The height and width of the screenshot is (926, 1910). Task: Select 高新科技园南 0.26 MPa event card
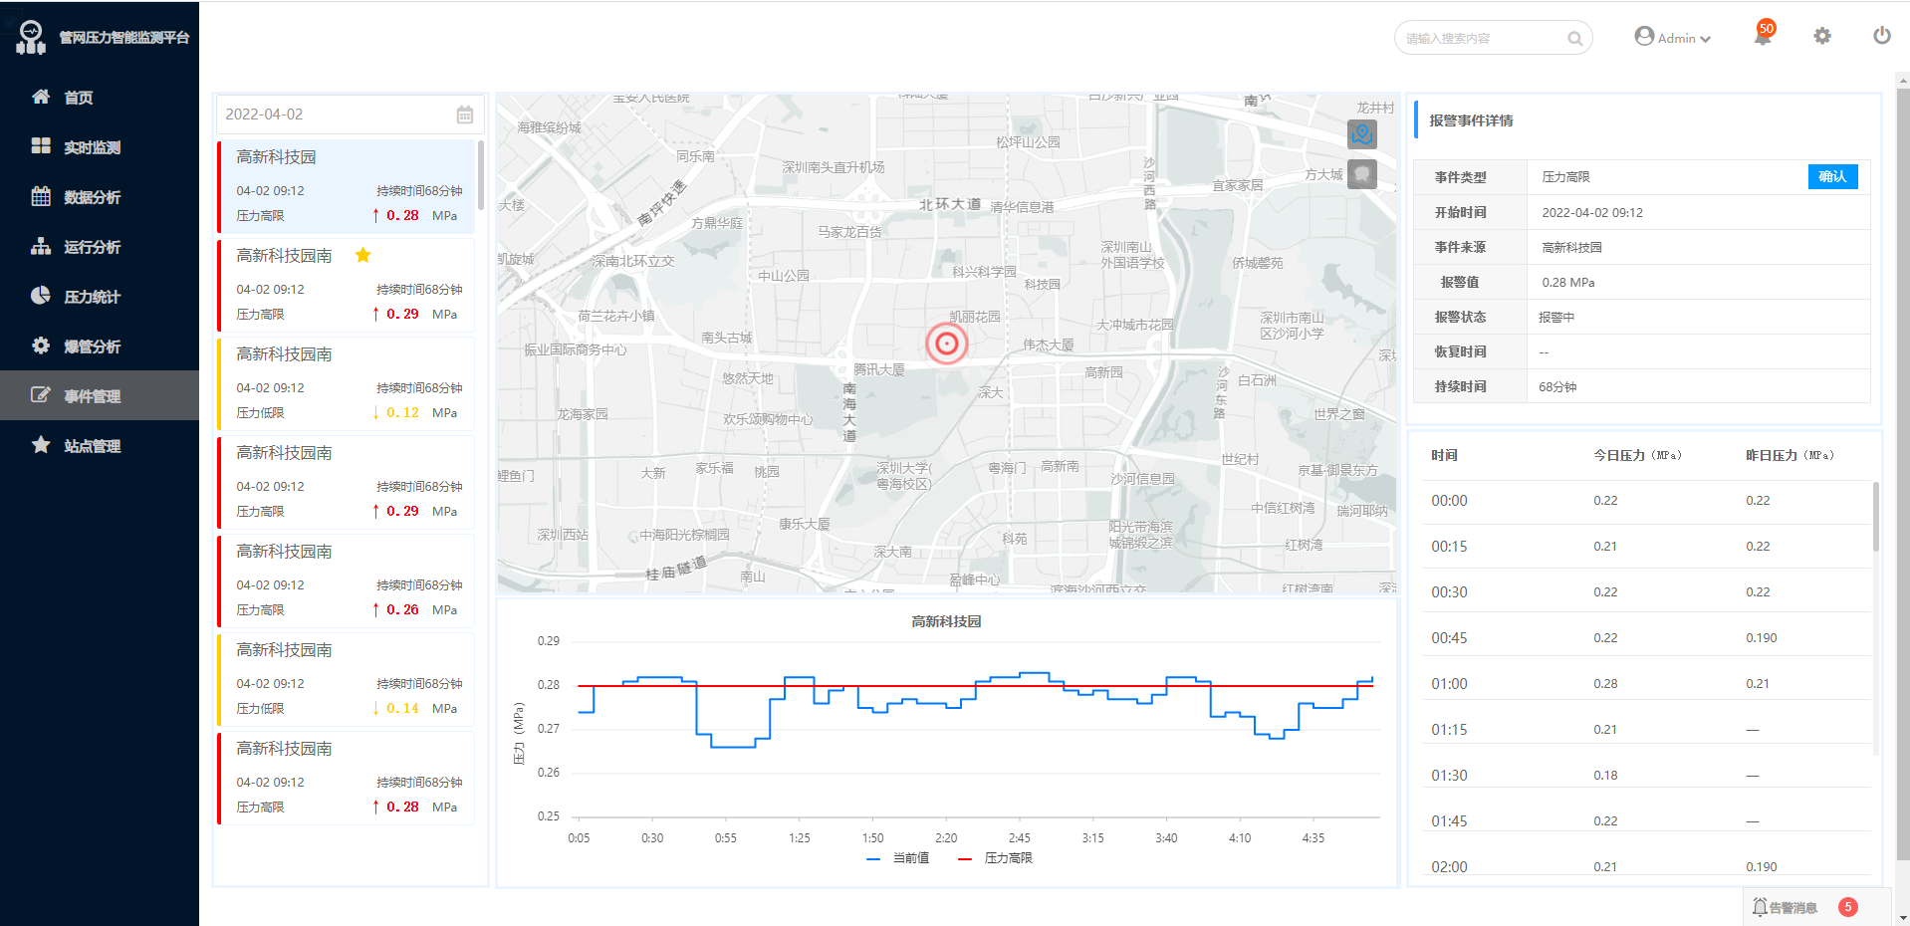click(347, 580)
